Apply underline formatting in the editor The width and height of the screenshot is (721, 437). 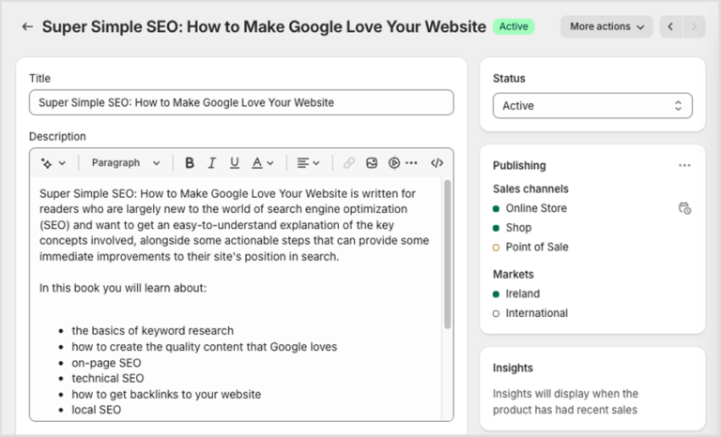click(235, 163)
